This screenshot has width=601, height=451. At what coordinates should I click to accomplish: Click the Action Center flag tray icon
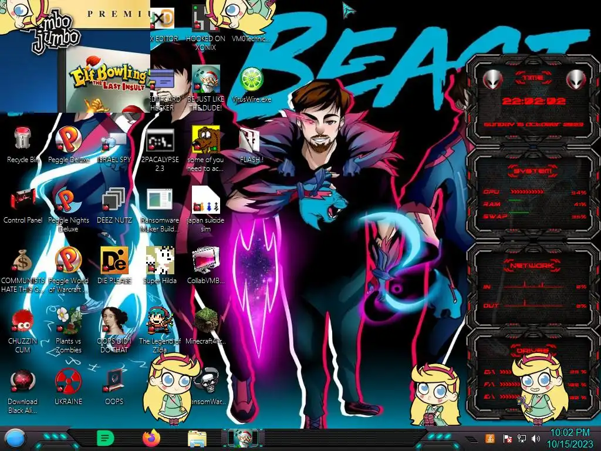tap(507, 438)
